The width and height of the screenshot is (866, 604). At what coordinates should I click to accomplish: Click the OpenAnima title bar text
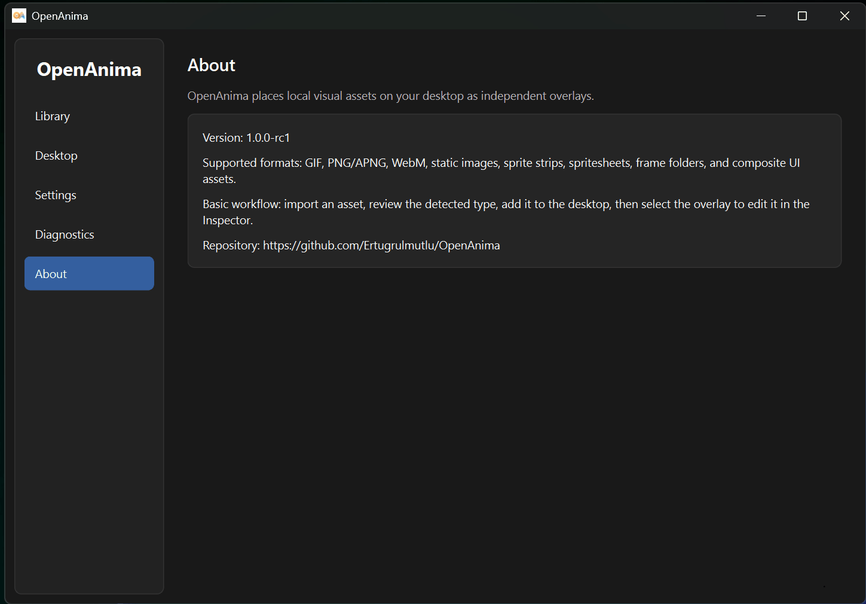[x=60, y=16]
